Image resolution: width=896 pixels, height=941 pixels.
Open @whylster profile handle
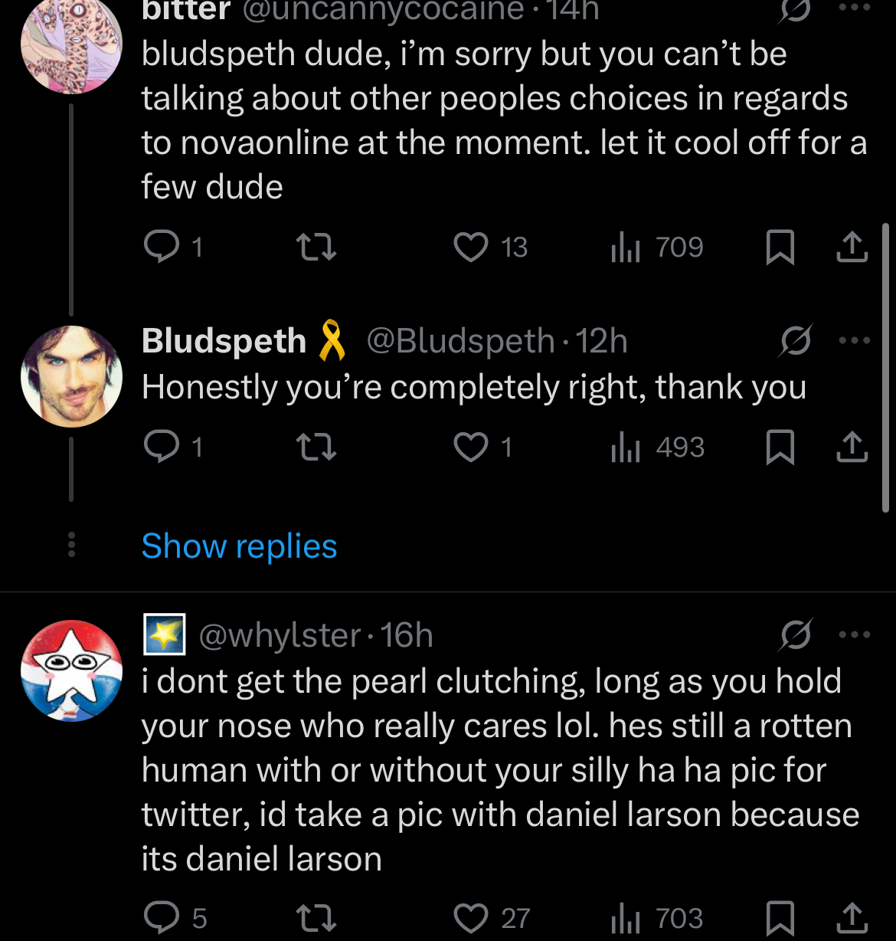[x=280, y=635]
